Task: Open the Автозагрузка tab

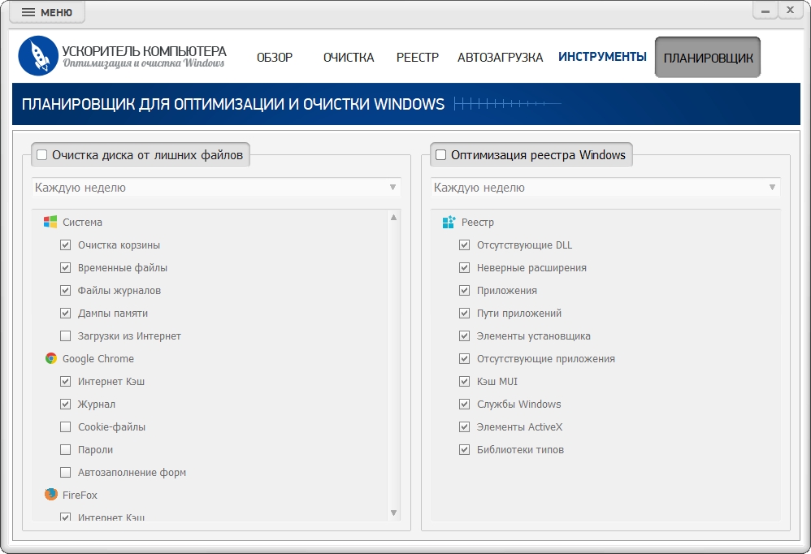Action: tap(500, 58)
